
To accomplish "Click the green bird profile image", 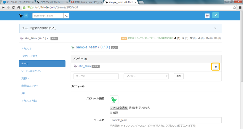I will 114,99.
